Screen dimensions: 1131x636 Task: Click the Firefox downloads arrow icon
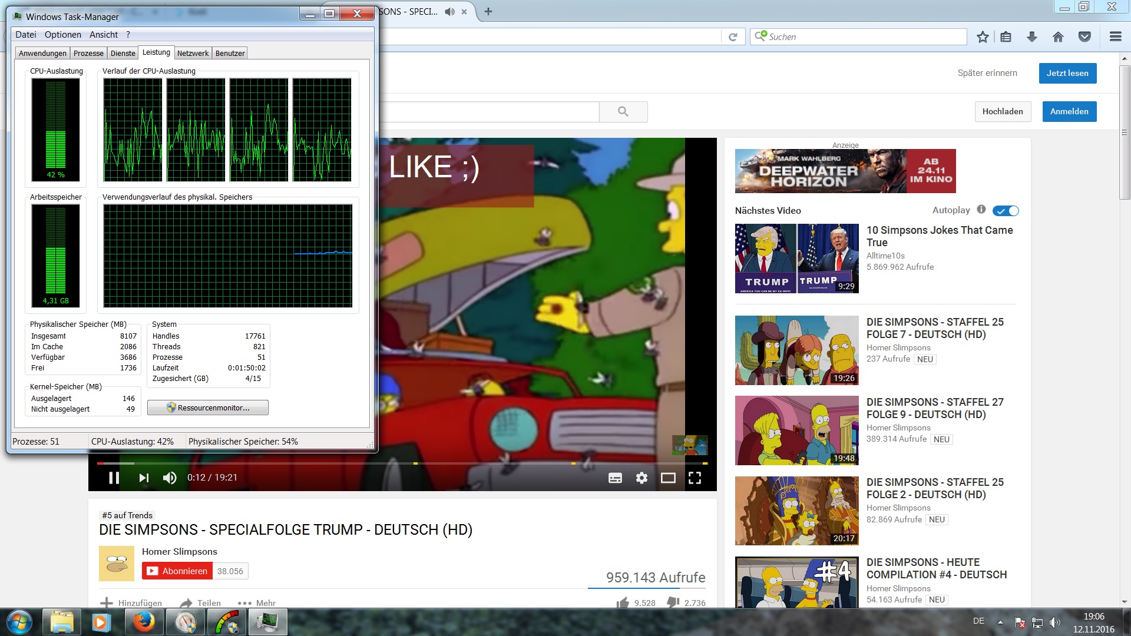1032,37
